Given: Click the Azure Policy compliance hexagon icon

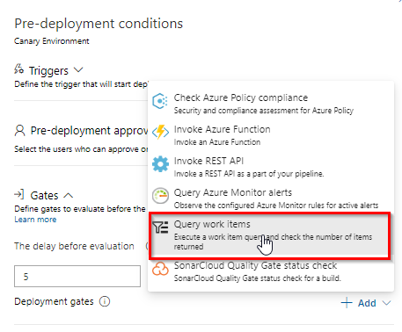Looking at the screenshot, I should [x=160, y=101].
